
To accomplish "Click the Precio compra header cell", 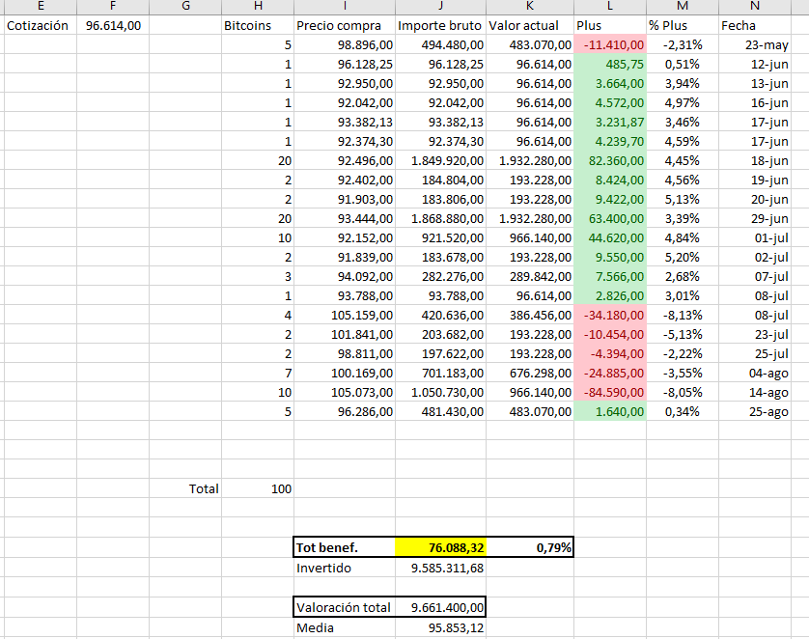I will pos(345,26).
